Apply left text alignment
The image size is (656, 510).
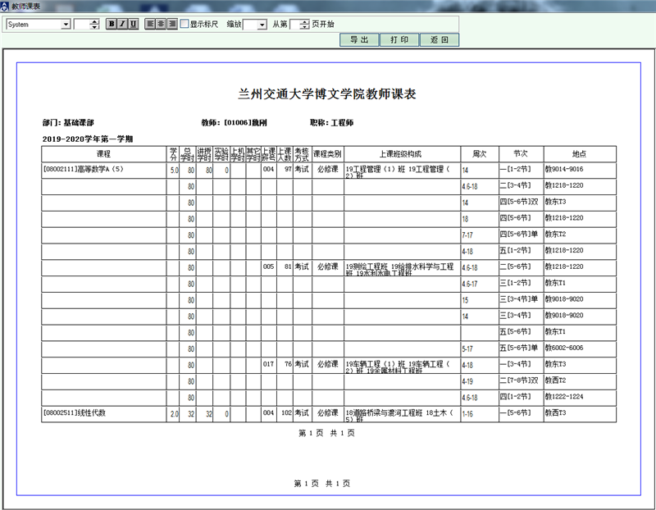tap(151, 25)
